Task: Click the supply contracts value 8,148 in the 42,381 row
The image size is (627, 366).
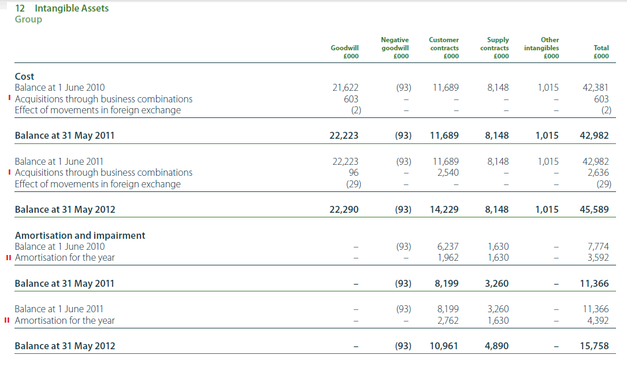Action: point(498,88)
